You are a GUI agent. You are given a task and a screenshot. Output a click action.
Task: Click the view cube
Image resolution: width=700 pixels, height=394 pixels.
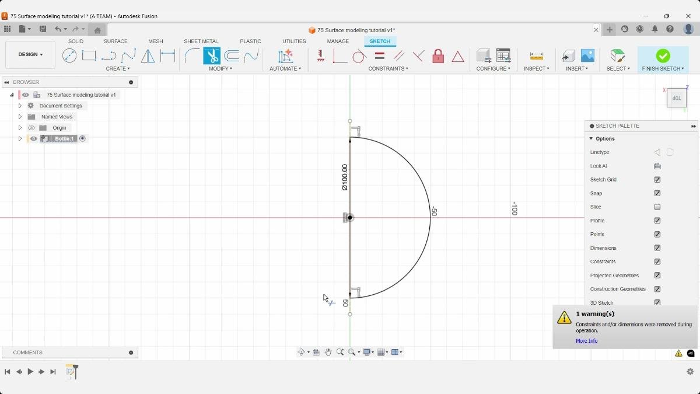coord(677,98)
